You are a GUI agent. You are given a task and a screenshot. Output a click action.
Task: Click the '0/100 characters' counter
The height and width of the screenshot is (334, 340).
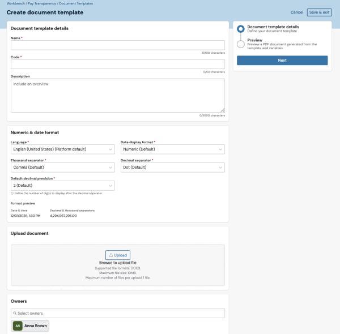tap(214, 53)
